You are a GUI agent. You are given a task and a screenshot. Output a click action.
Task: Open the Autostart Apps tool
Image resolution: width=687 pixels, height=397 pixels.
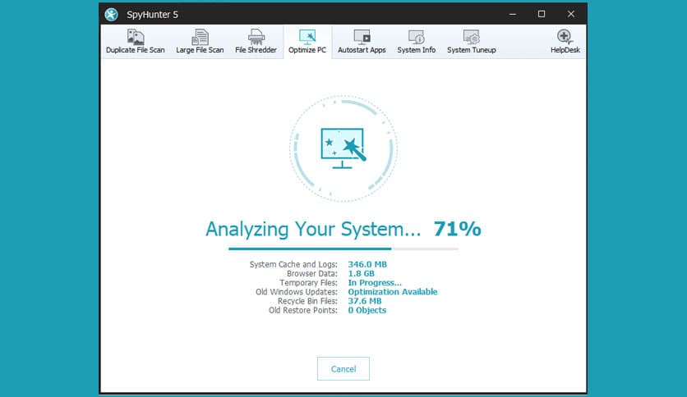tap(362, 42)
